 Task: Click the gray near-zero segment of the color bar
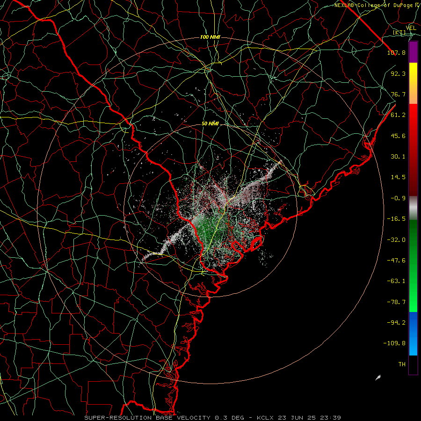pyautogui.click(x=413, y=208)
